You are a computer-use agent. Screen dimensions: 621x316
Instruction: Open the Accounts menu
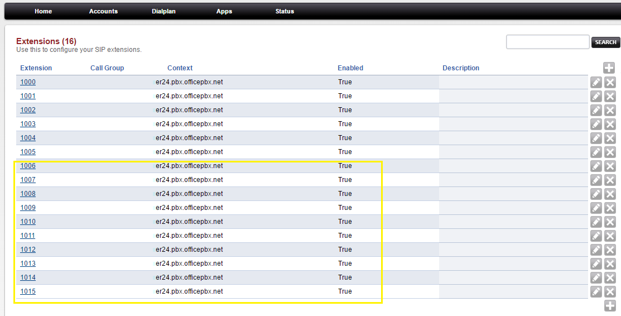point(103,11)
